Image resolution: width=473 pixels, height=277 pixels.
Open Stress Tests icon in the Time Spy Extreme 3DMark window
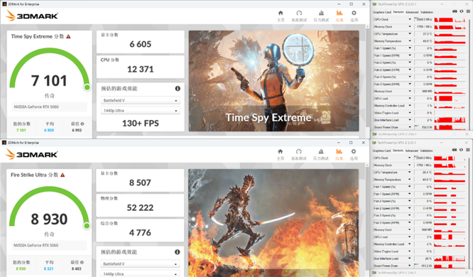[321, 16]
